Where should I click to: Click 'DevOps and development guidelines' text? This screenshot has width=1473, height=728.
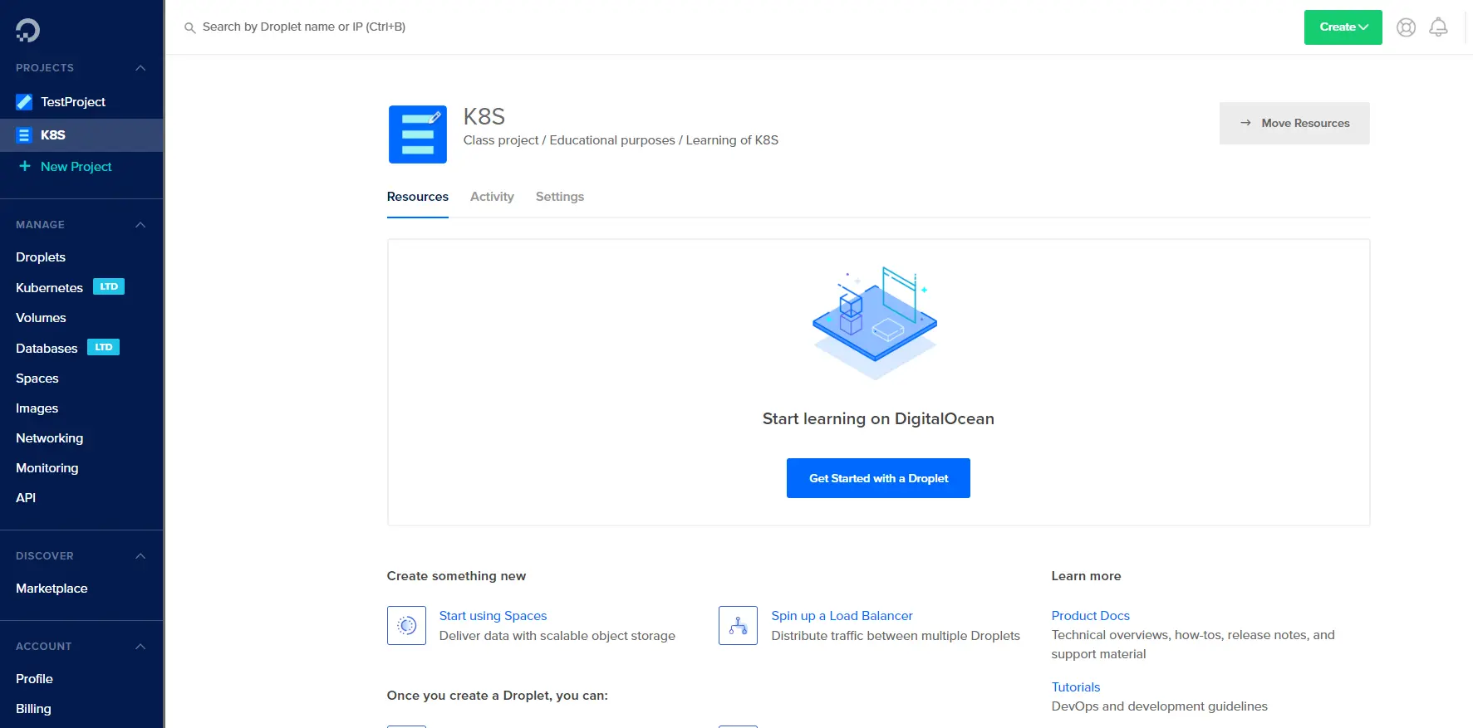[x=1160, y=706]
